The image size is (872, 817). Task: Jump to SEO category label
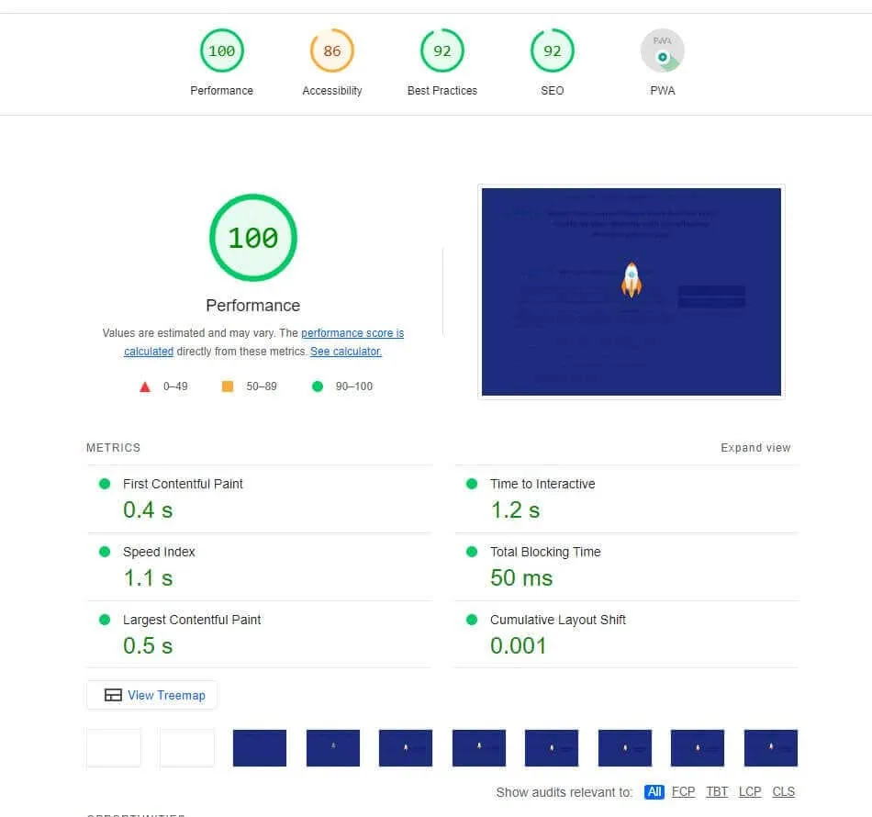[553, 91]
